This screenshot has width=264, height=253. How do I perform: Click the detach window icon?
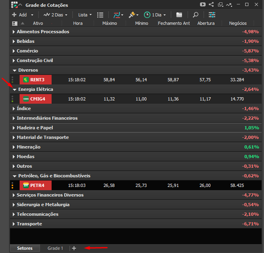point(220,4)
